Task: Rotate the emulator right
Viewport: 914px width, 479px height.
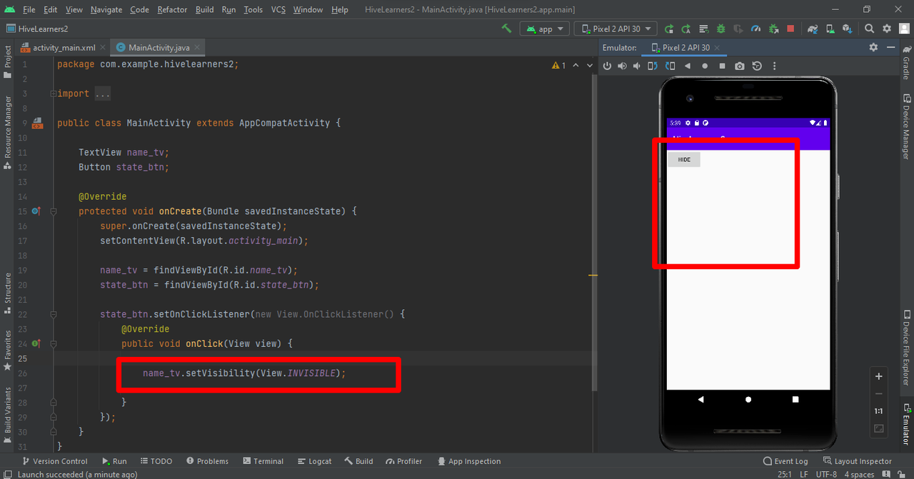Action: tap(670, 66)
